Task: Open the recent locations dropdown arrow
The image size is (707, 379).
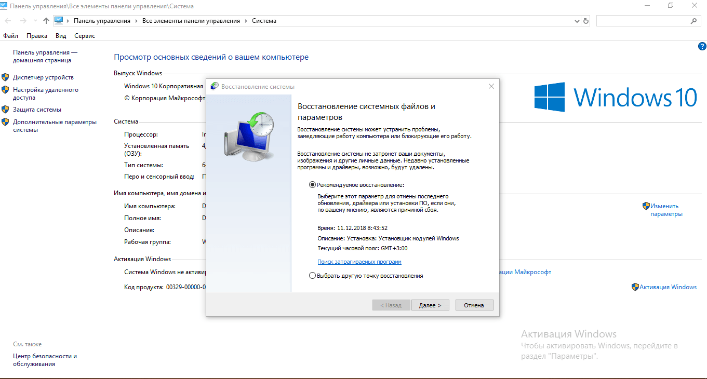Action: pos(35,21)
